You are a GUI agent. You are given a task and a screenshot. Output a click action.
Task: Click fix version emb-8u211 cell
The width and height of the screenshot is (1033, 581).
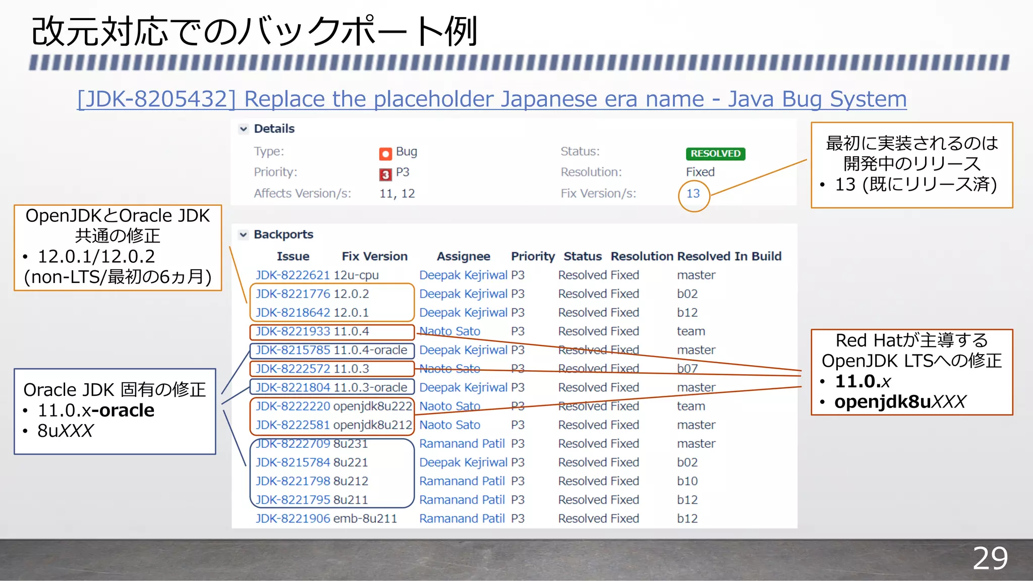pos(365,518)
